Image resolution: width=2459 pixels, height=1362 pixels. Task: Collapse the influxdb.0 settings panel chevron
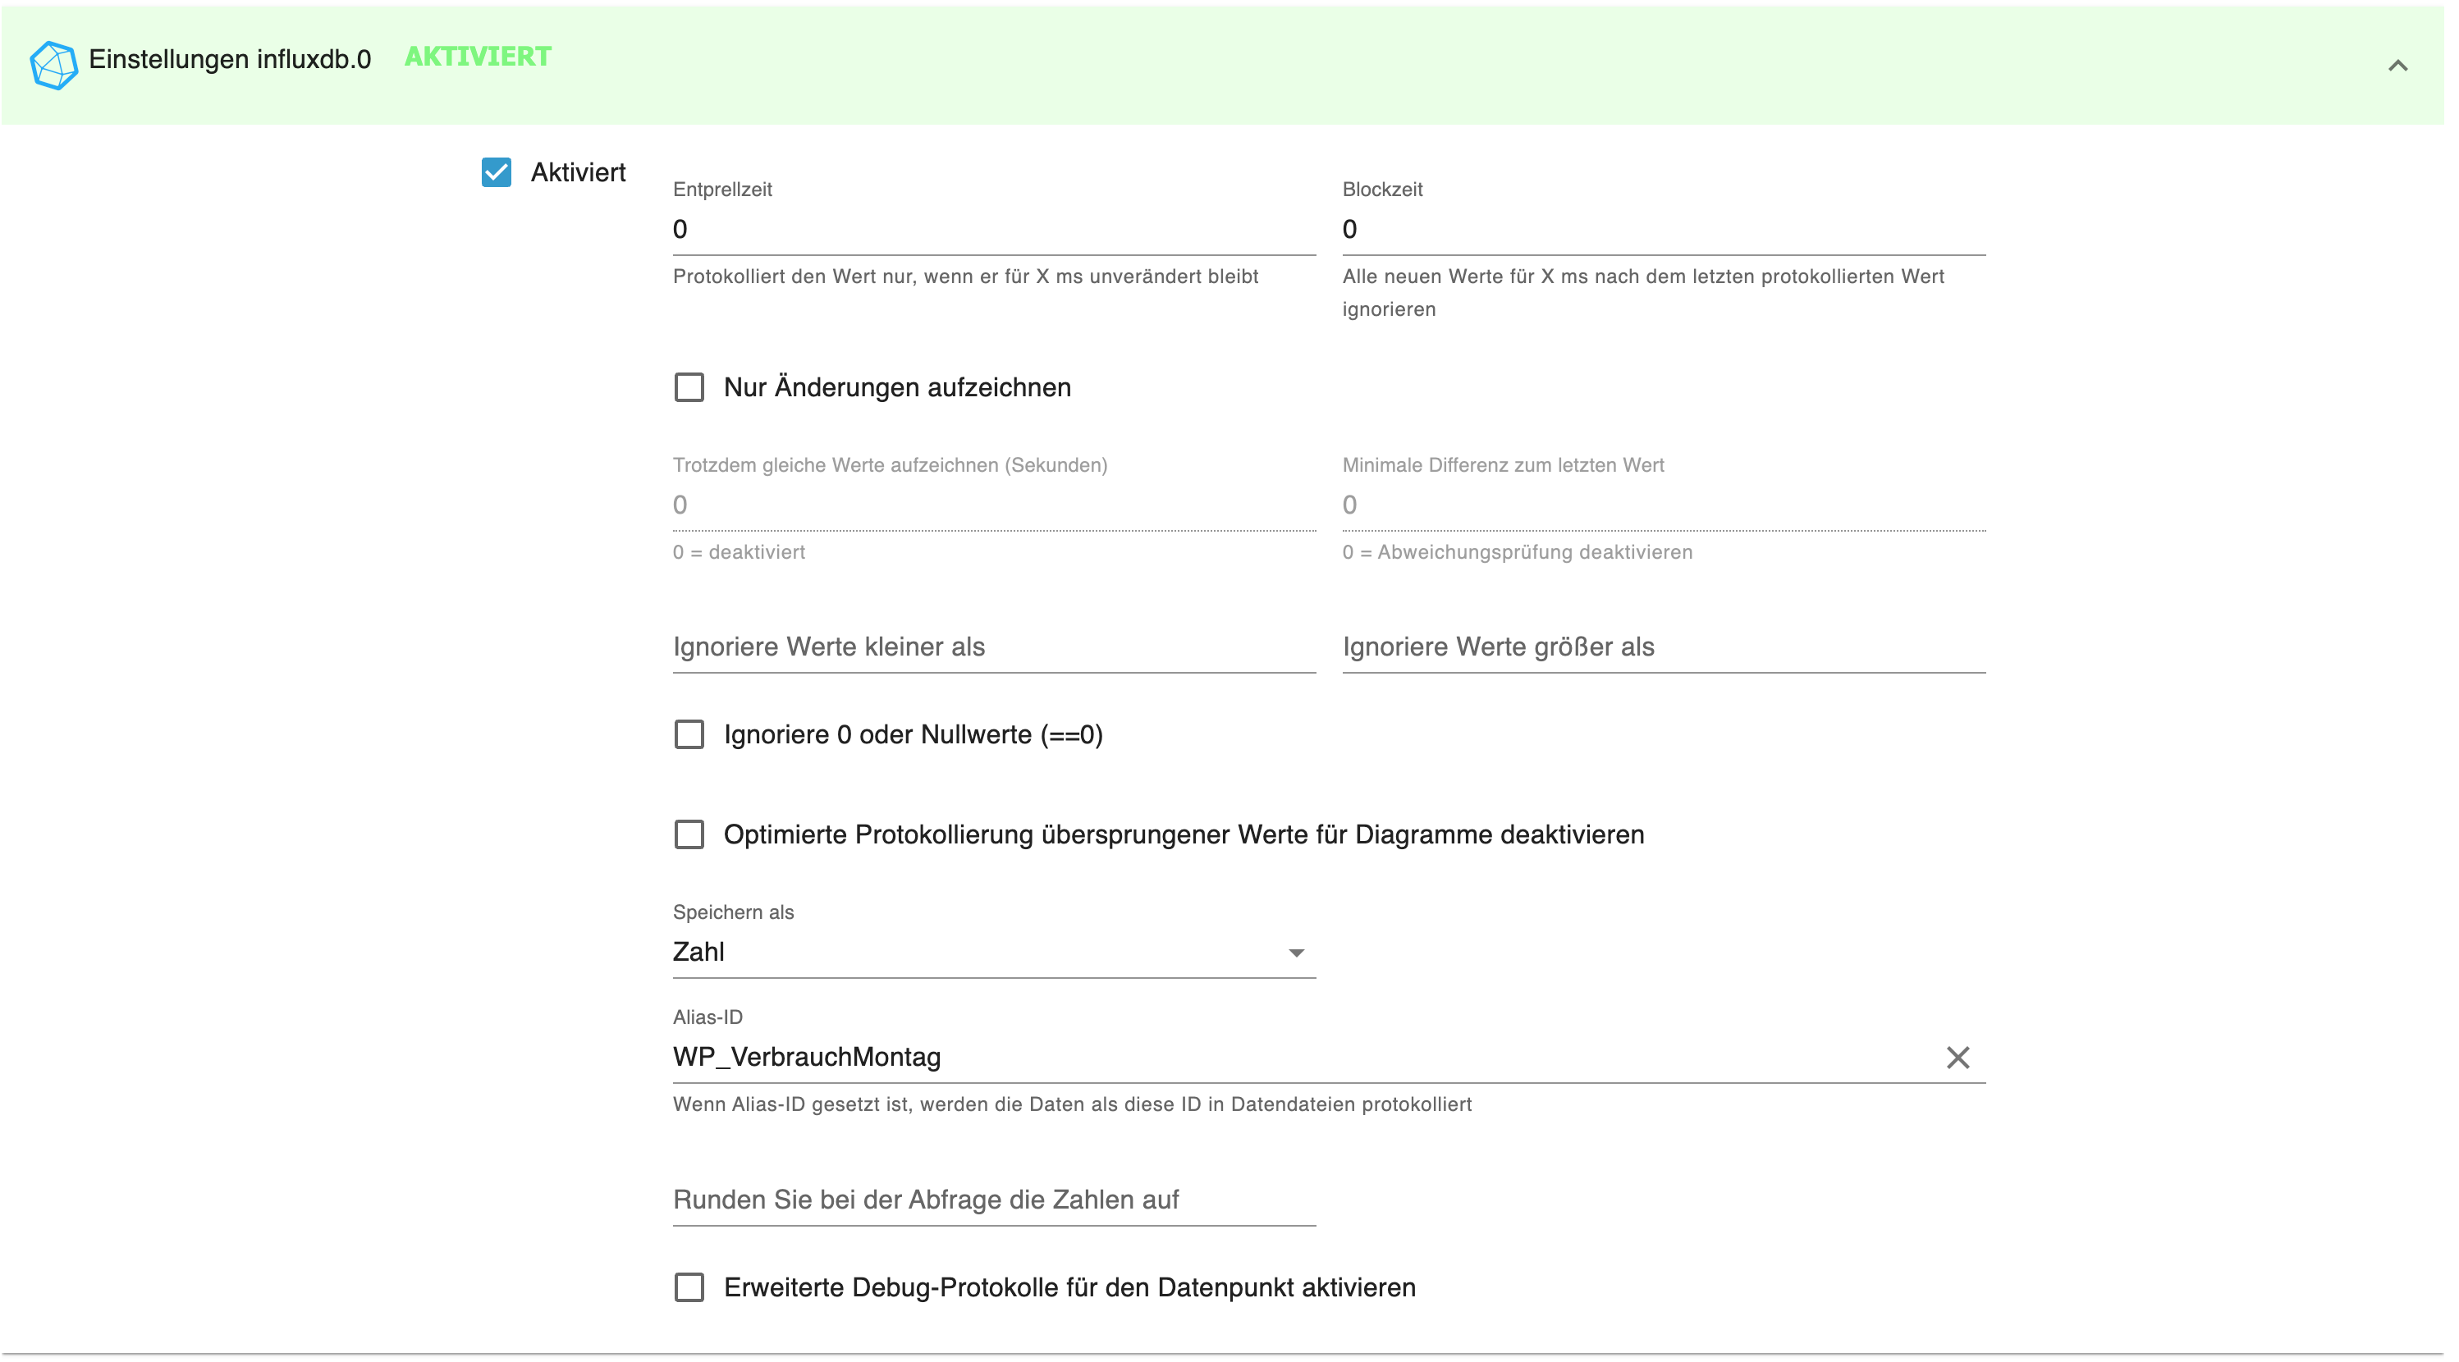click(2397, 66)
